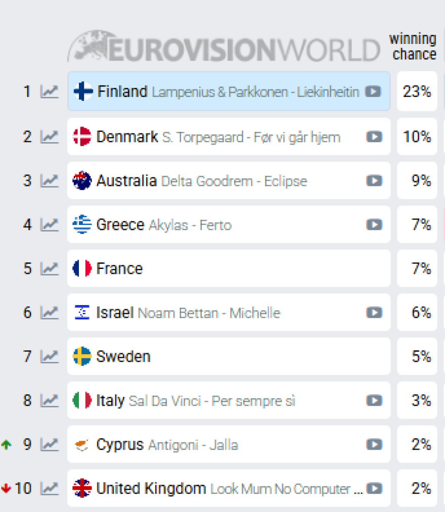Open Australia's odds history via its chart icon
445x512 pixels.
tap(49, 180)
